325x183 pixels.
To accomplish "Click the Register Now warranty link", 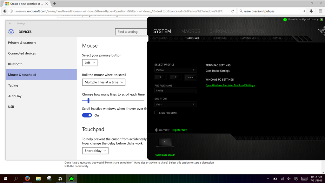I will (x=180, y=130).
